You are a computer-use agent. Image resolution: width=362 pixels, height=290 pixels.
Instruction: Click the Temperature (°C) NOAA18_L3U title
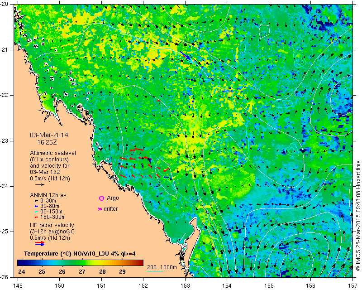pos(80,254)
